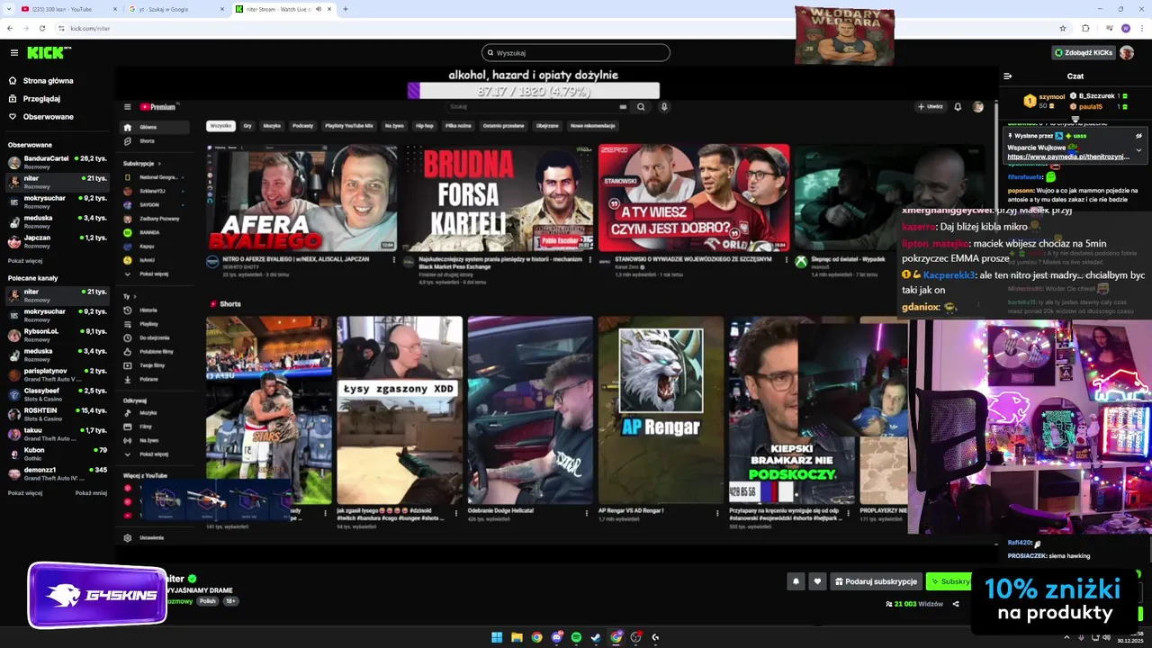Click Podaruj subskrypcje button
The width and height of the screenshot is (1152, 648).
[876, 581]
